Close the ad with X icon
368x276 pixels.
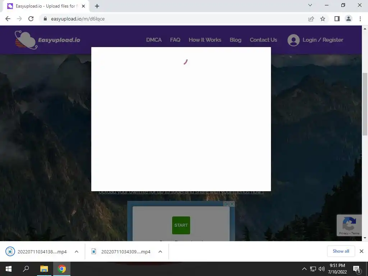(232, 204)
